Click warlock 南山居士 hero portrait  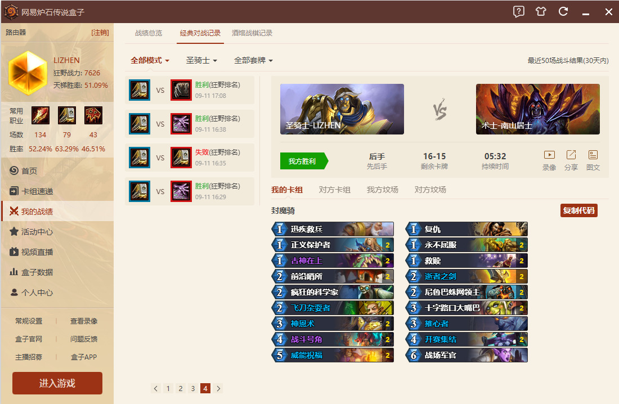(537, 109)
